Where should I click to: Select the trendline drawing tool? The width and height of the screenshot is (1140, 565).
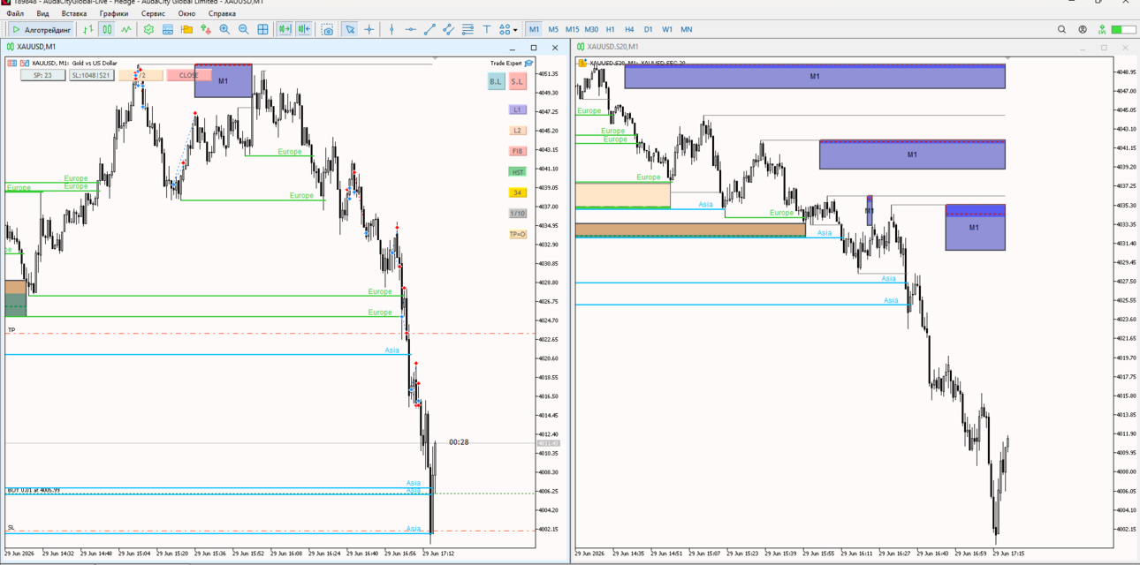click(x=429, y=29)
